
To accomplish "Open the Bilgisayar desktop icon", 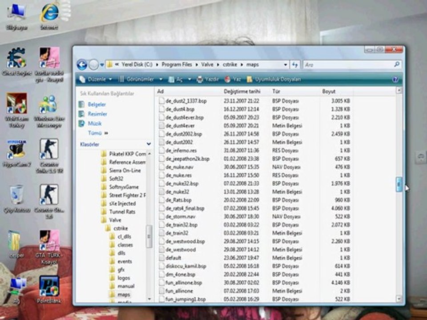I will coord(16,16).
